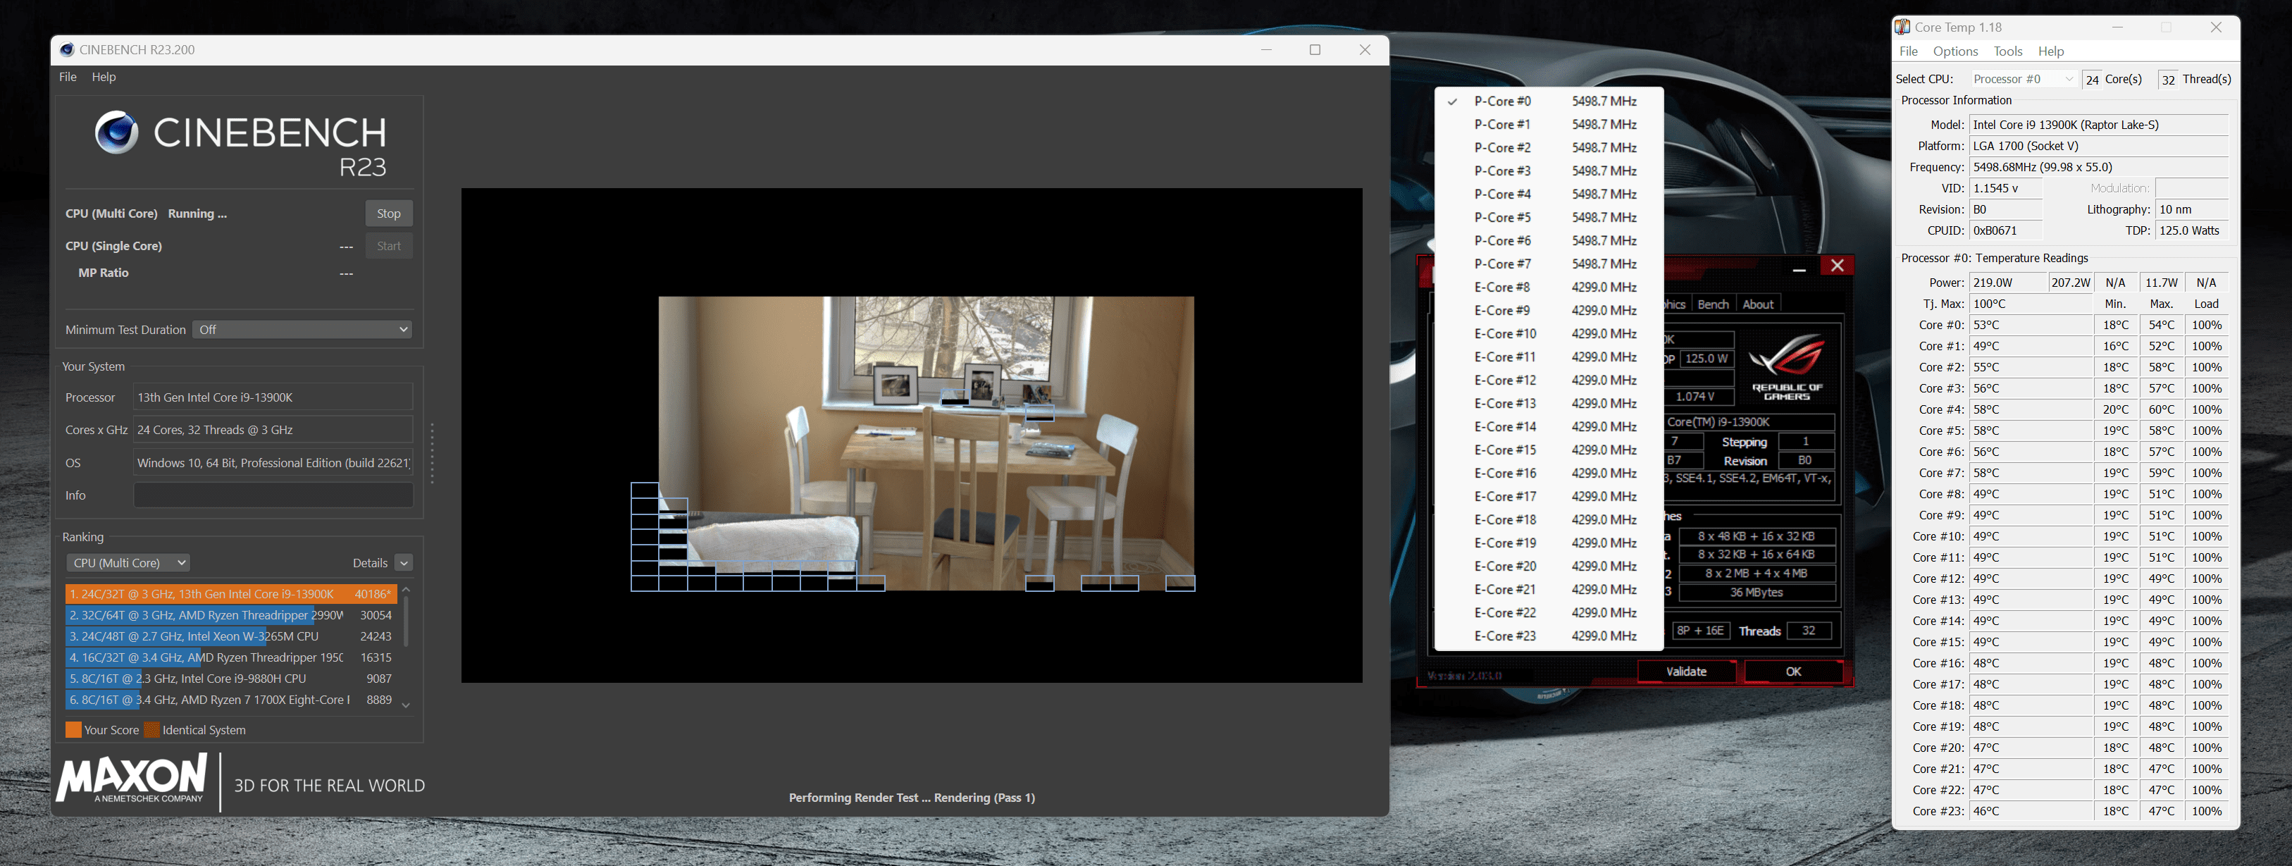Screen dimensions: 2292x866
Task: Click the Processor field showing i9-13900K
Action: [273, 398]
